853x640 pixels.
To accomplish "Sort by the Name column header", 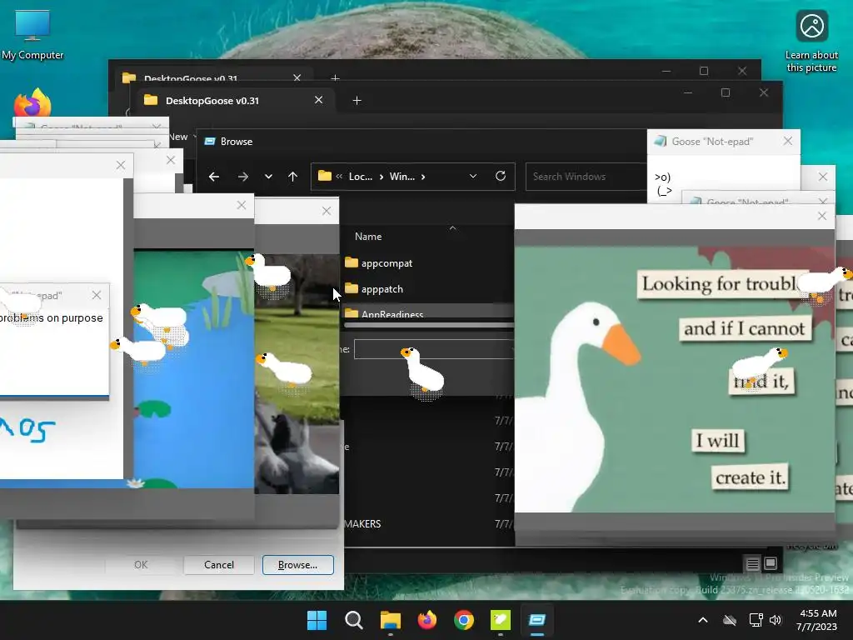I will 368,236.
